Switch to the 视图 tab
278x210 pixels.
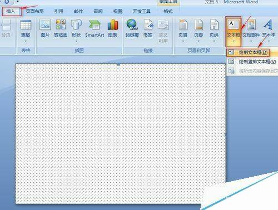click(x=117, y=12)
